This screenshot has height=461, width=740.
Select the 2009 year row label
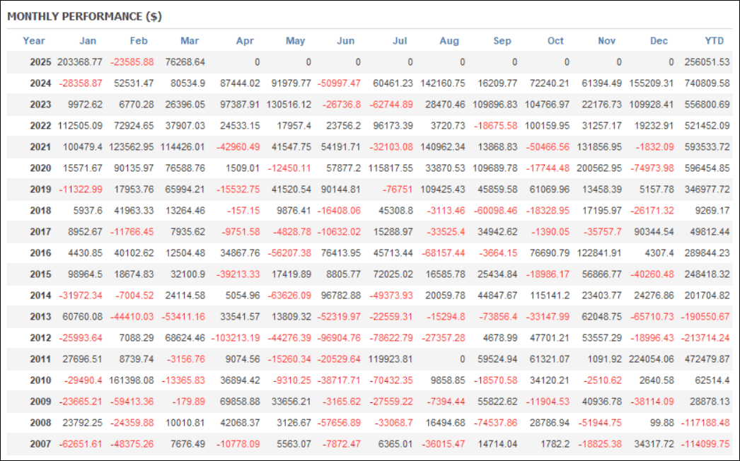pos(40,402)
